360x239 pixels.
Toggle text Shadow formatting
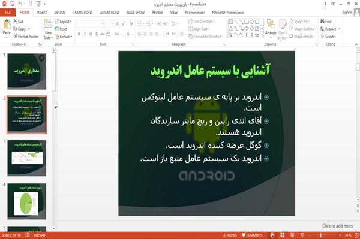tap(97, 34)
